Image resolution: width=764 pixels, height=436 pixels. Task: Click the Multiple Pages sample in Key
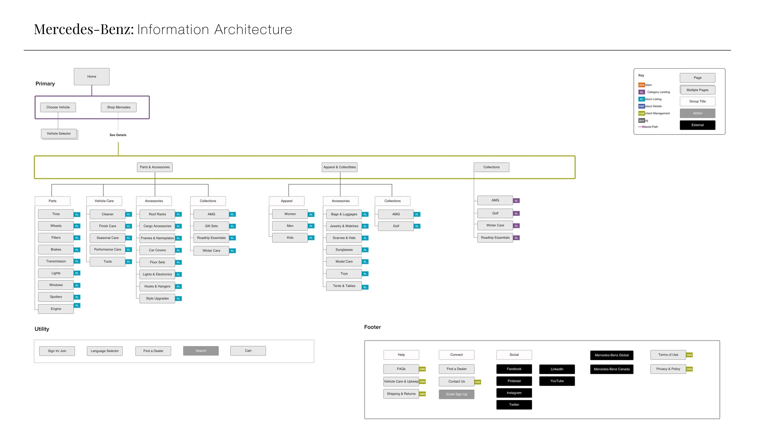click(x=697, y=90)
